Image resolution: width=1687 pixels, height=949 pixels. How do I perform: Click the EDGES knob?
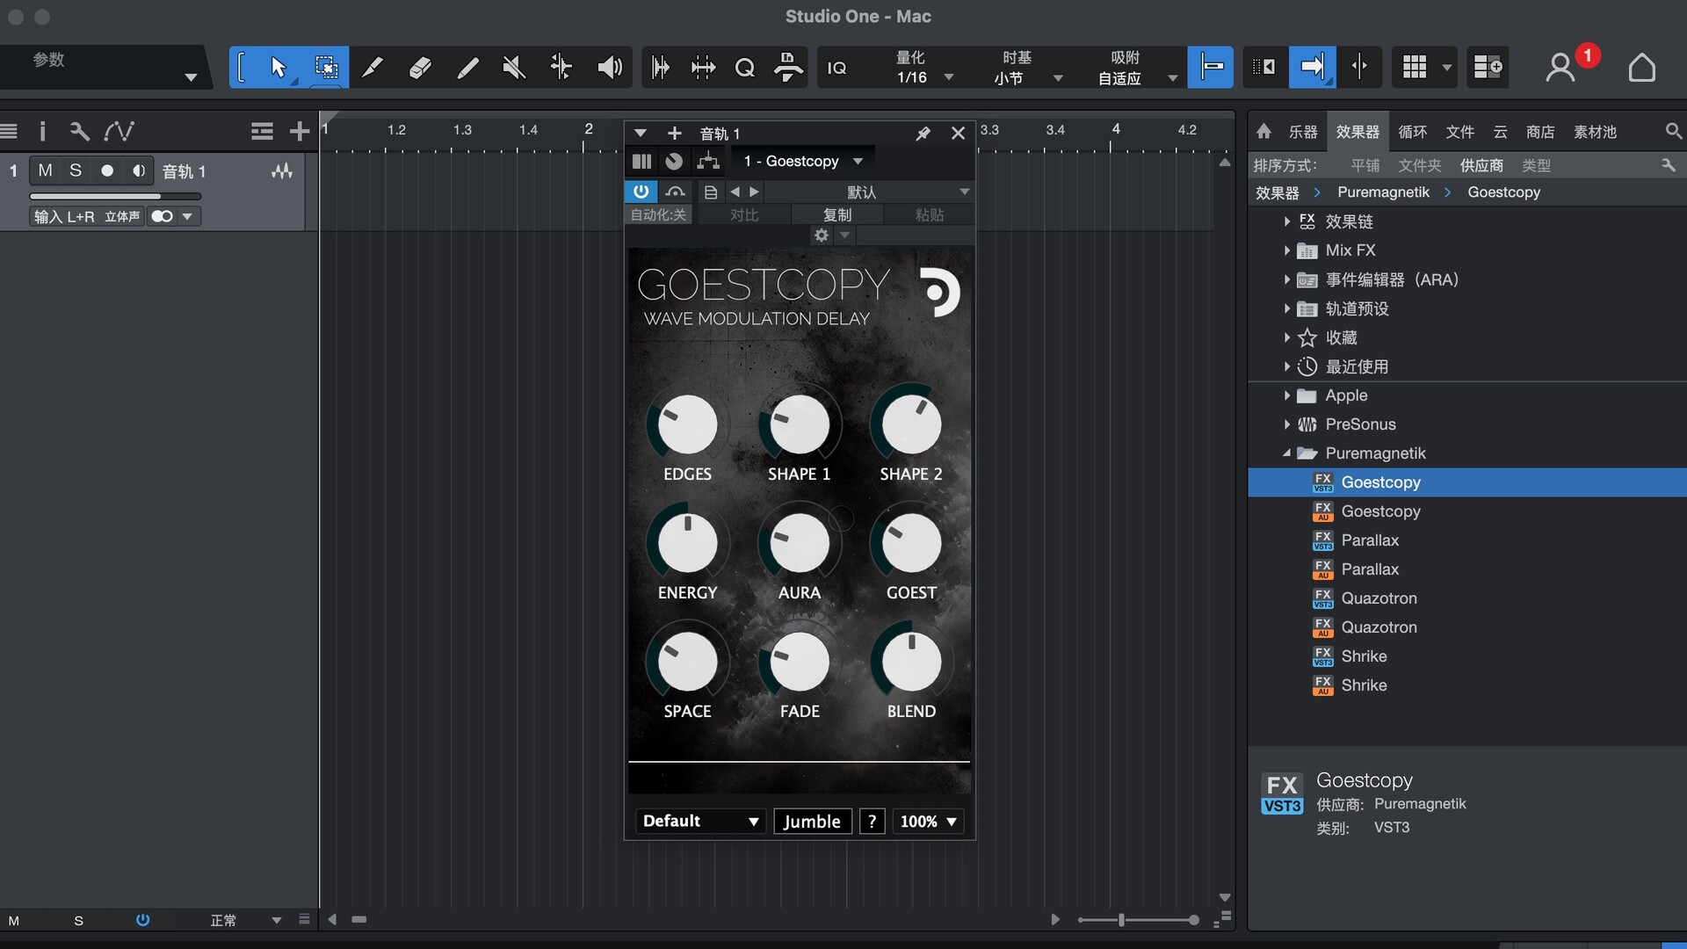click(687, 425)
